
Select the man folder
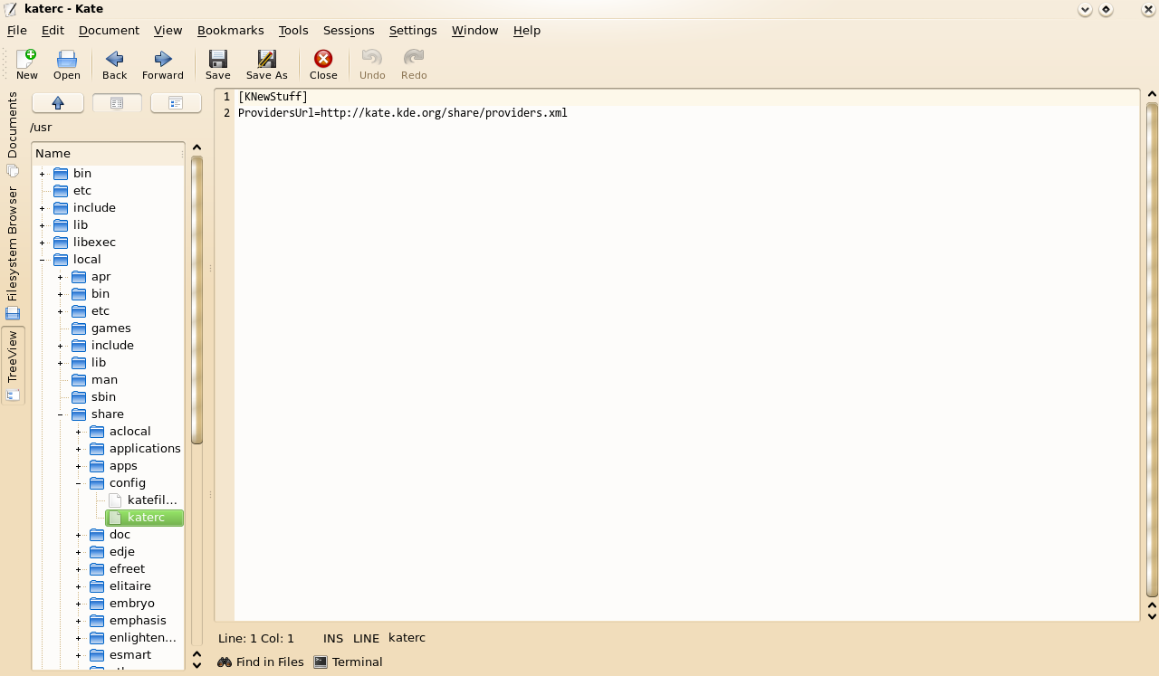click(x=104, y=380)
